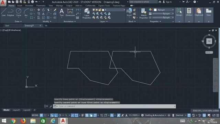Switch to the Layout1 tab

tap(16, 110)
